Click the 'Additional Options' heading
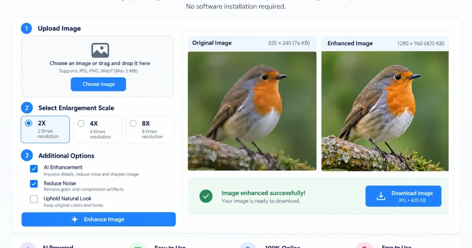 (x=66, y=155)
